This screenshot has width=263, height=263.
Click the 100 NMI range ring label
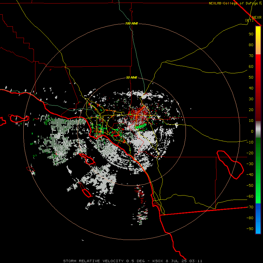pyautogui.click(x=131, y=23)
